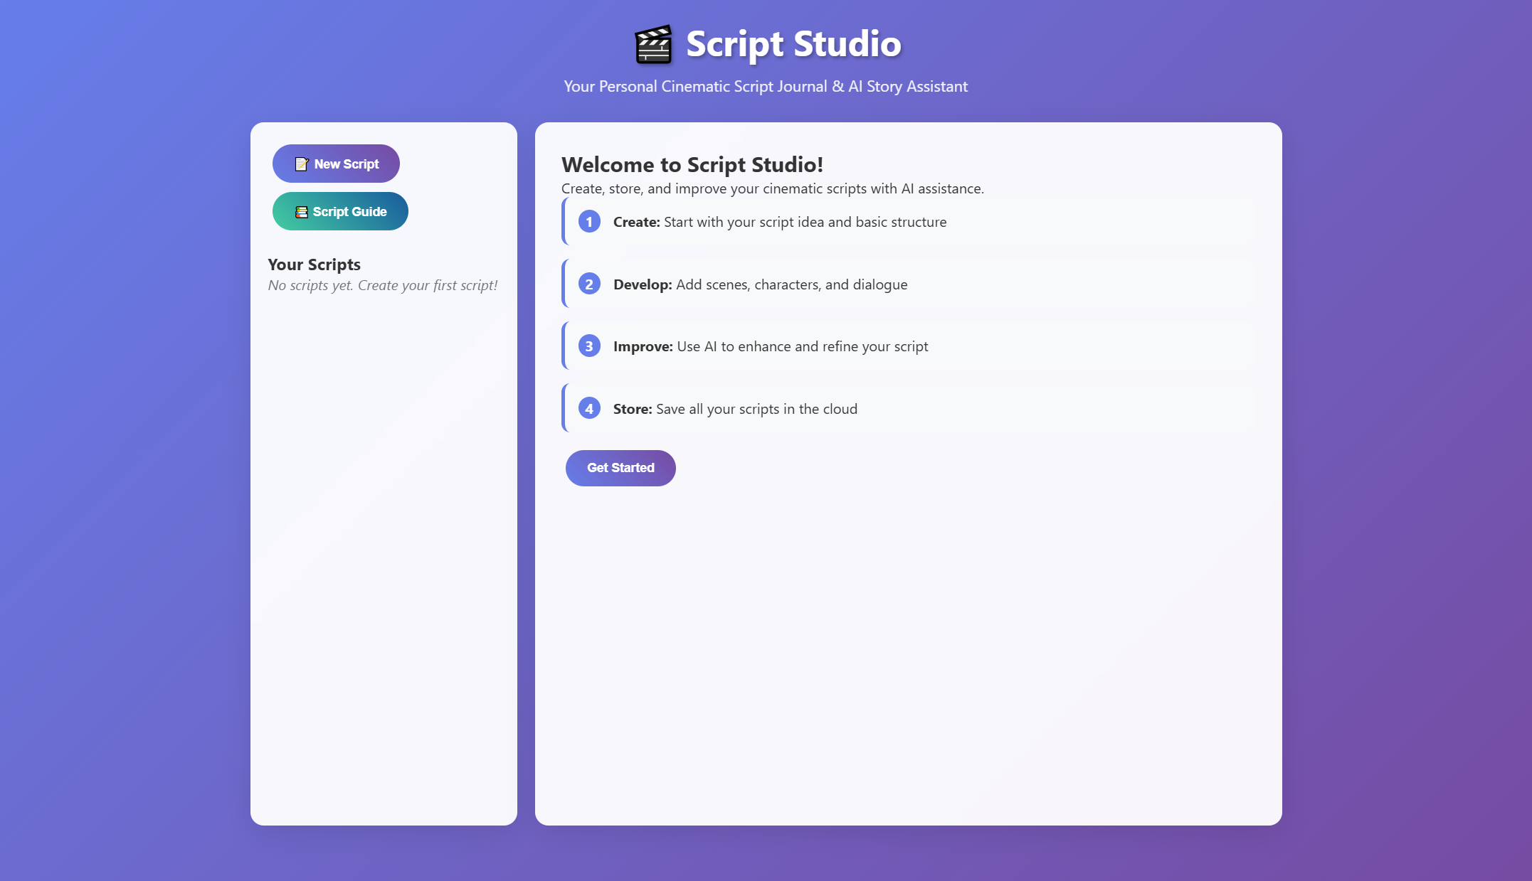Click the 'No scripts yet' placeholder message
Viewport: 1532px width, 881px height.
coord(383,284)
